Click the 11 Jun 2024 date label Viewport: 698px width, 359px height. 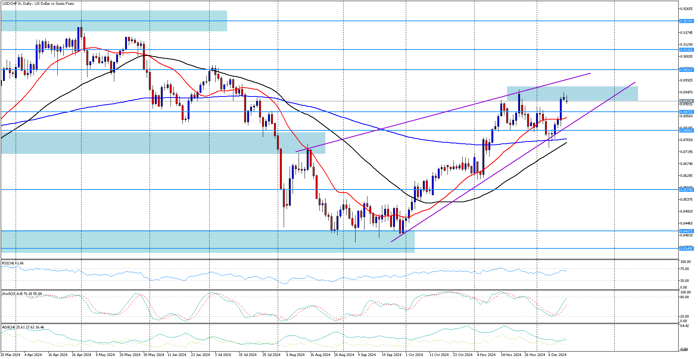click(x=177, y=355)
